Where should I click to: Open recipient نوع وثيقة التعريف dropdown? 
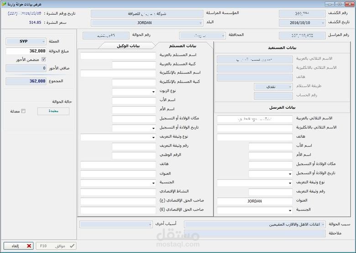(153, 137)
